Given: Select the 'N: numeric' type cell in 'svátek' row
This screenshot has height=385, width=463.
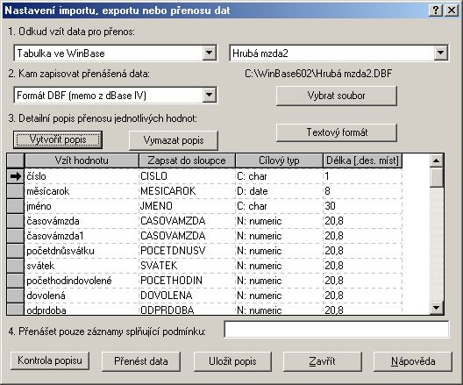Looking at the screenshot, I should coord(279,266).
